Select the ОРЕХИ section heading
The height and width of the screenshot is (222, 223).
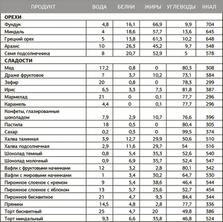13,17
